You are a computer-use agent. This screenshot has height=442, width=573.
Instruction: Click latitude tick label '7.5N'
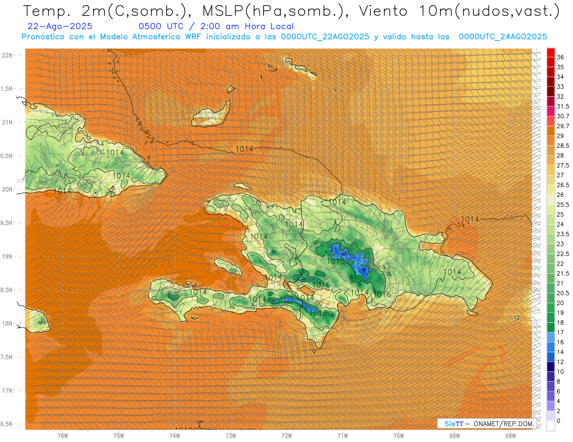[x=6, y=357]
